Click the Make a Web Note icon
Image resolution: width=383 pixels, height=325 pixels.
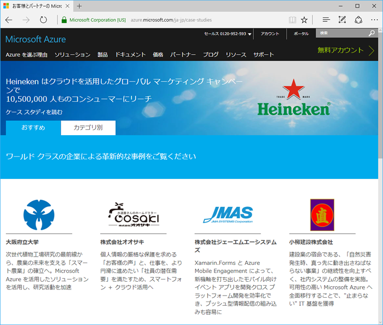(x=343, y=20)
